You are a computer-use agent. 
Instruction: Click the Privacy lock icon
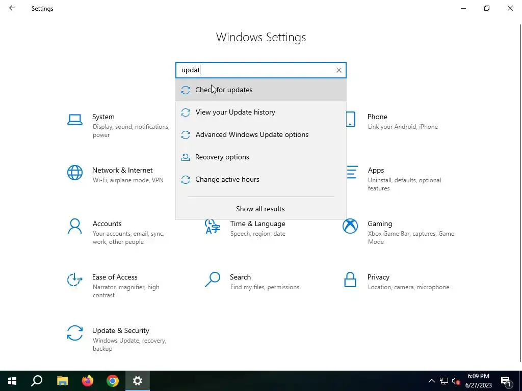(x=350, y=280)
